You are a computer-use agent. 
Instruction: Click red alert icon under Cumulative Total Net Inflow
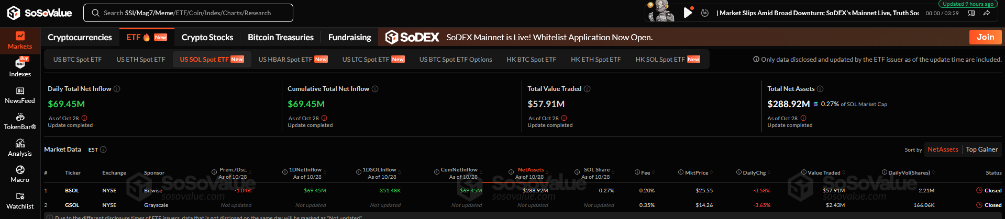click(x=324, y=118)
